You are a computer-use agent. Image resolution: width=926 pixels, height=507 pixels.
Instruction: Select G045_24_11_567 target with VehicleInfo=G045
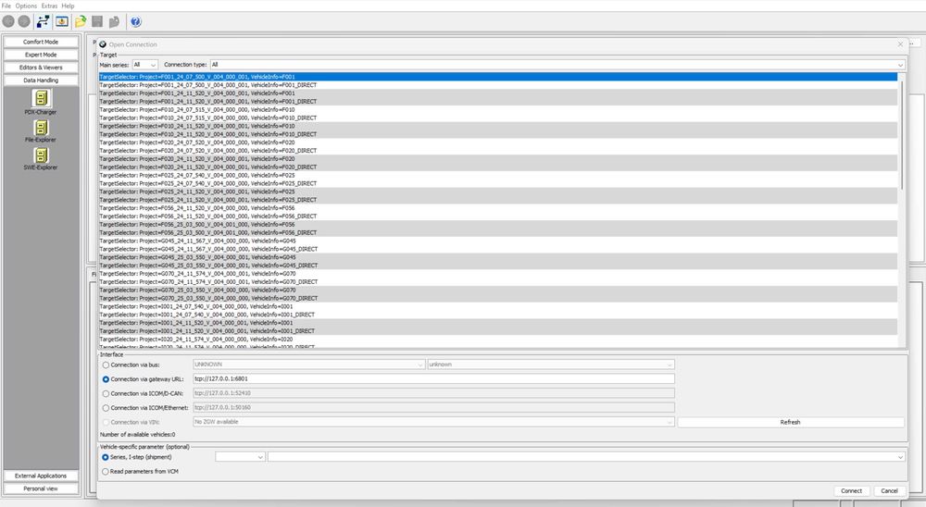pyautogui.click(x=498, y=241)
